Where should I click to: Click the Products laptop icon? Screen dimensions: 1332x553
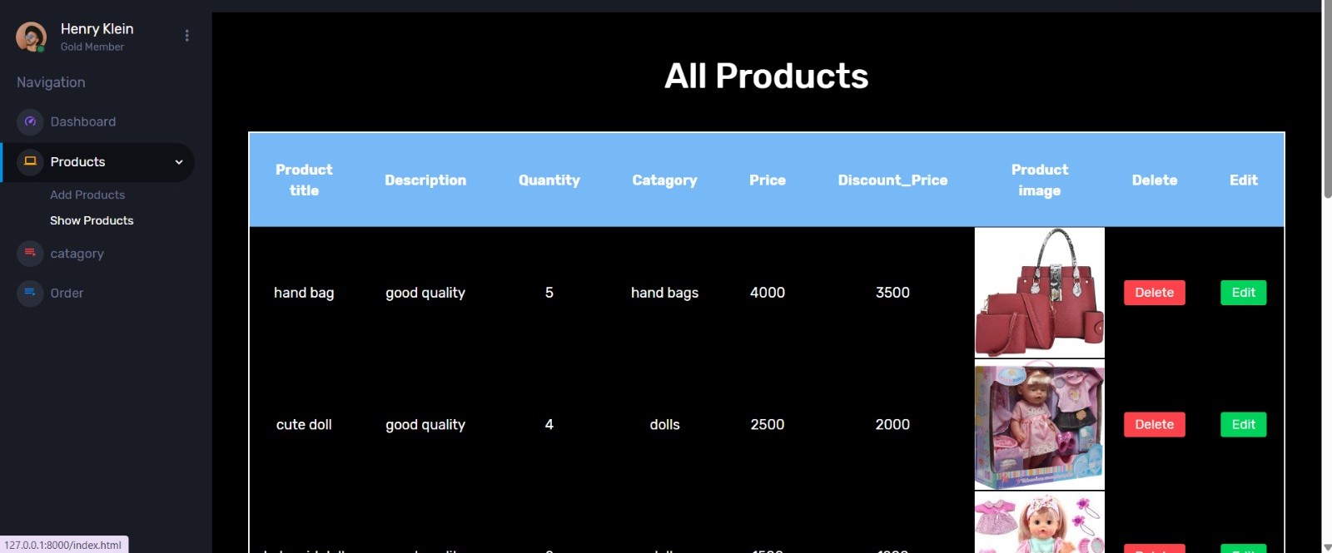(x=30, y=161)
